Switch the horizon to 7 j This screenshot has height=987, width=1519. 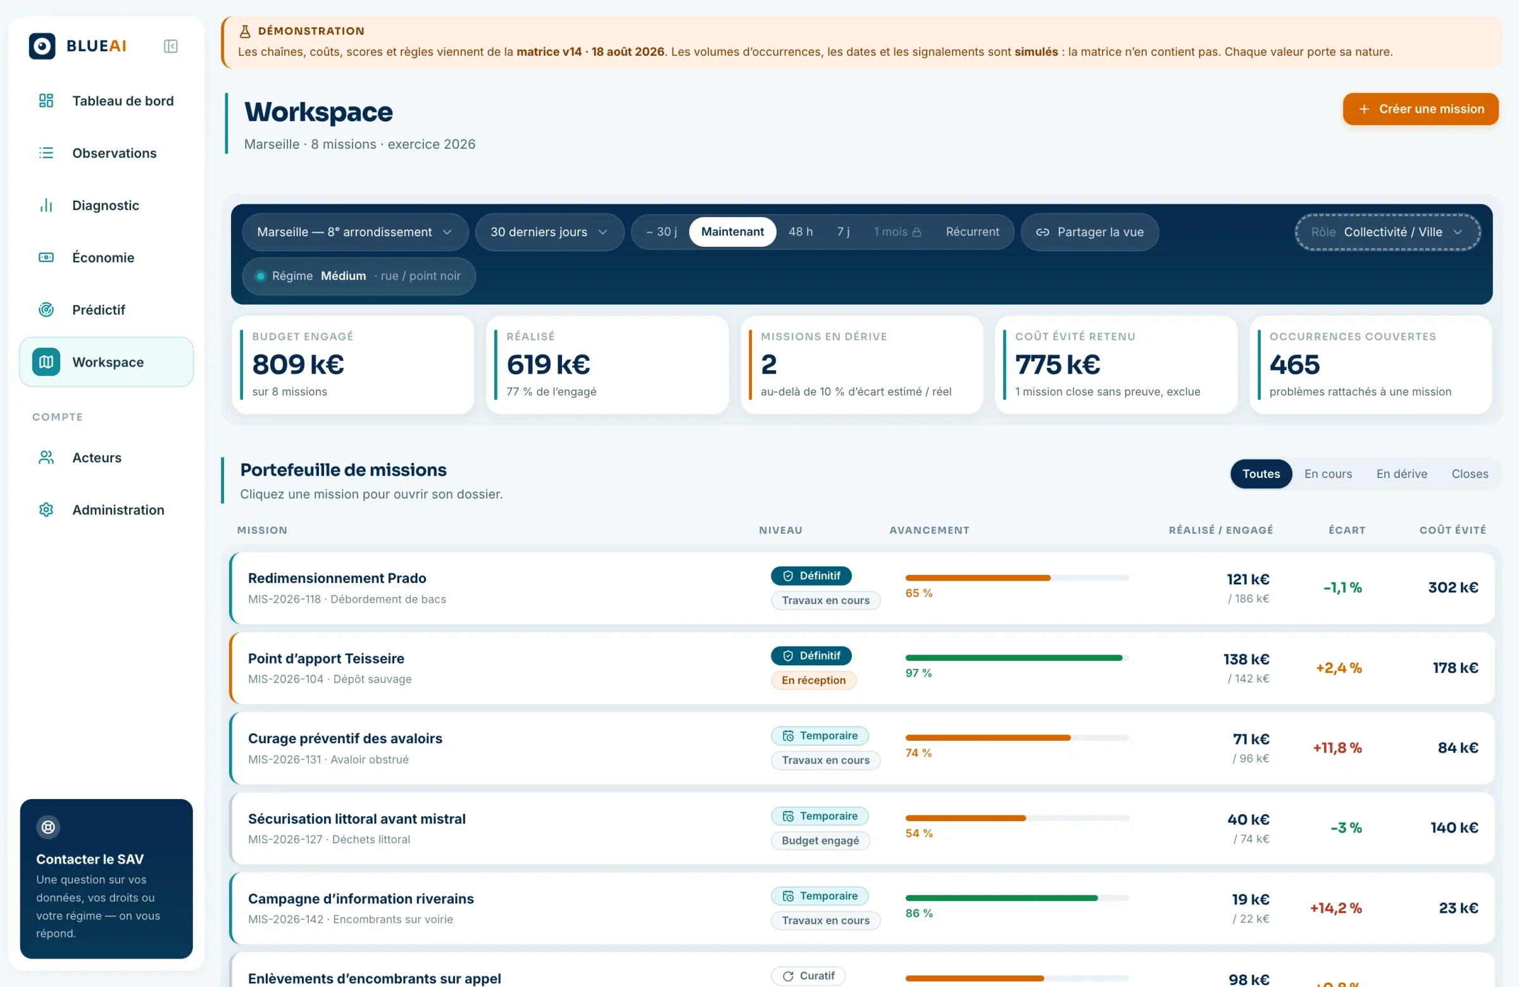843,232
